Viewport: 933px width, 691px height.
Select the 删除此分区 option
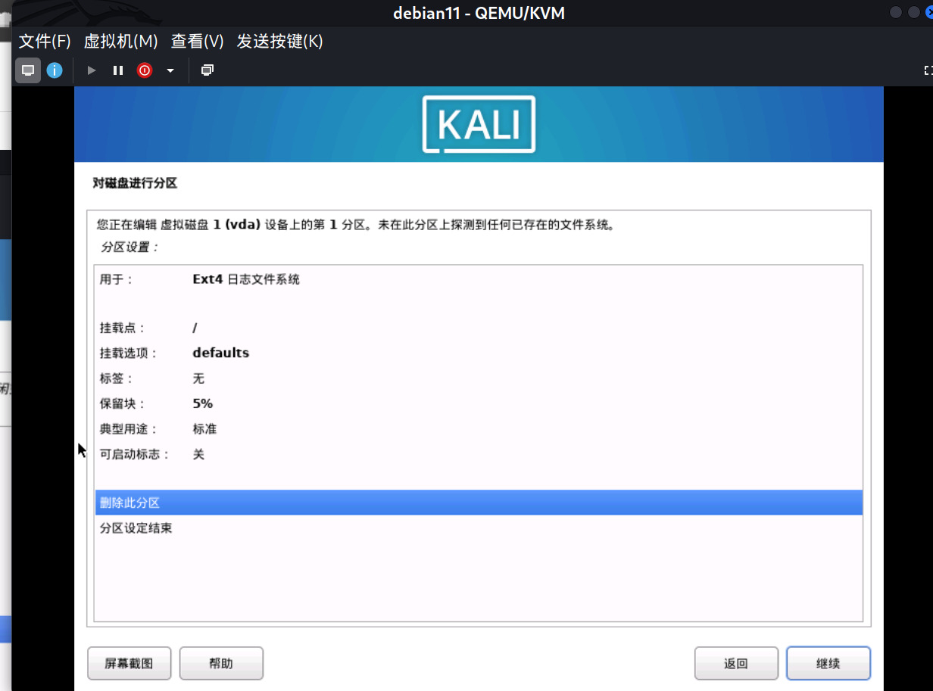[x=479, y=503]
